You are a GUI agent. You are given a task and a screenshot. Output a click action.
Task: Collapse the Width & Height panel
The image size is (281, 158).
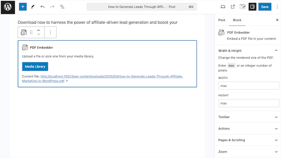[248, 50]
